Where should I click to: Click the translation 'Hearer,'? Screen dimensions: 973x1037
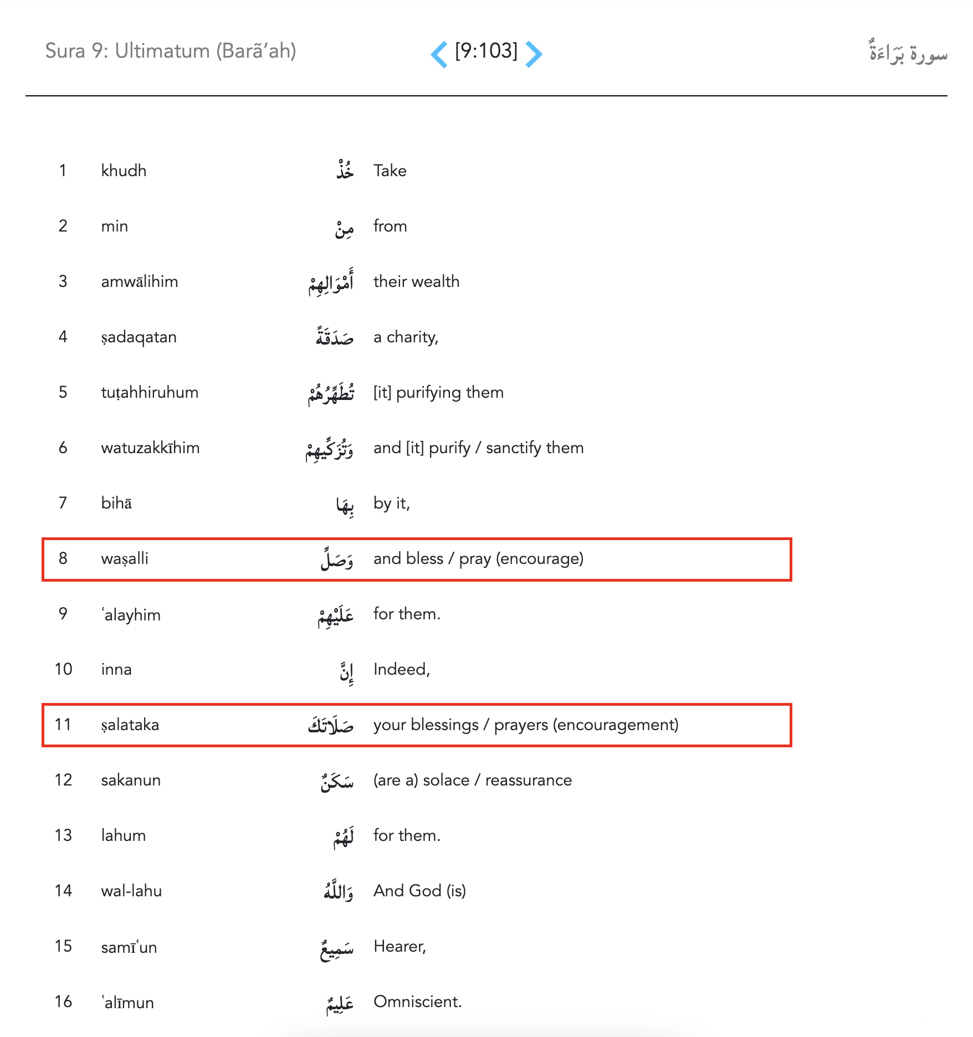click(x=400, y=946)
